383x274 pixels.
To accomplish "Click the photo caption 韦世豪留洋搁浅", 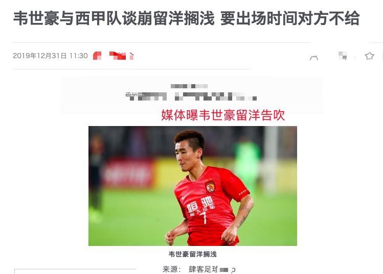I will coord(192,254).
